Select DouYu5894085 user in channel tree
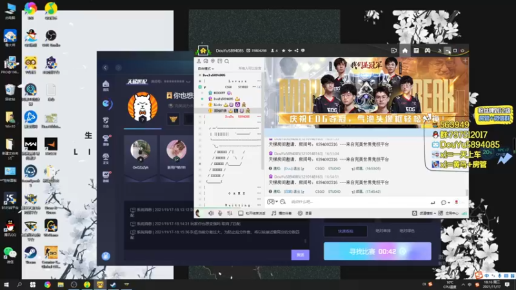 coord(223,99)
